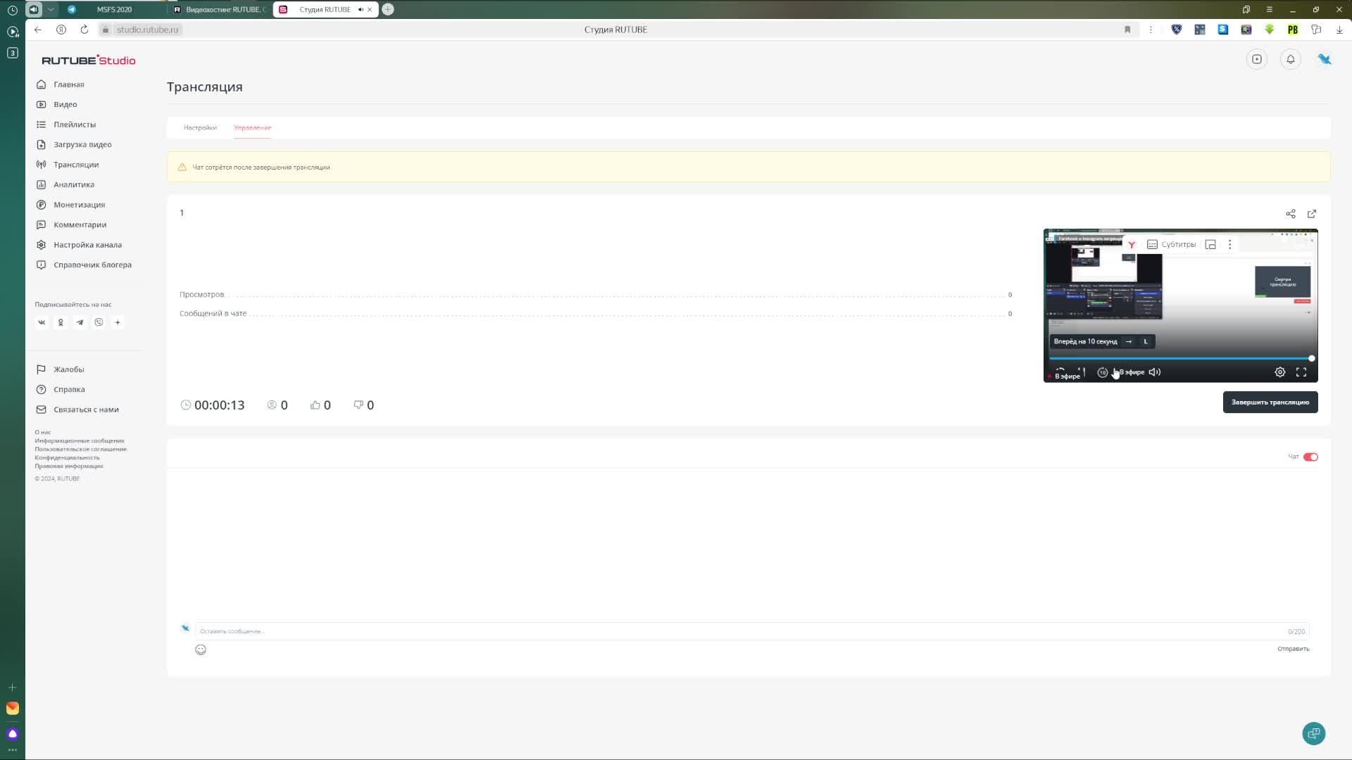Click the Оставить сообщение chat input
The height and width of the screenshot is (760, 1352).
click(x=751, y=631)
